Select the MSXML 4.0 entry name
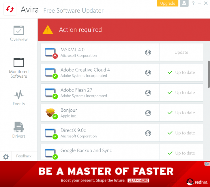Viewport: 210px width, 187px height. pyautogui.click(x=72, y=50)
